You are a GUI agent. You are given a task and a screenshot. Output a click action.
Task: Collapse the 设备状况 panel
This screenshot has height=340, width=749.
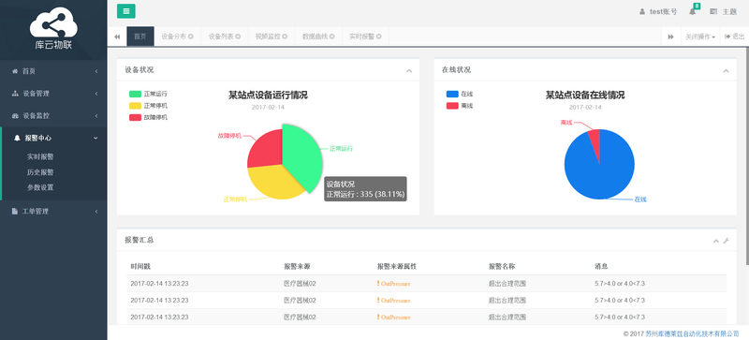coord(409,71)
